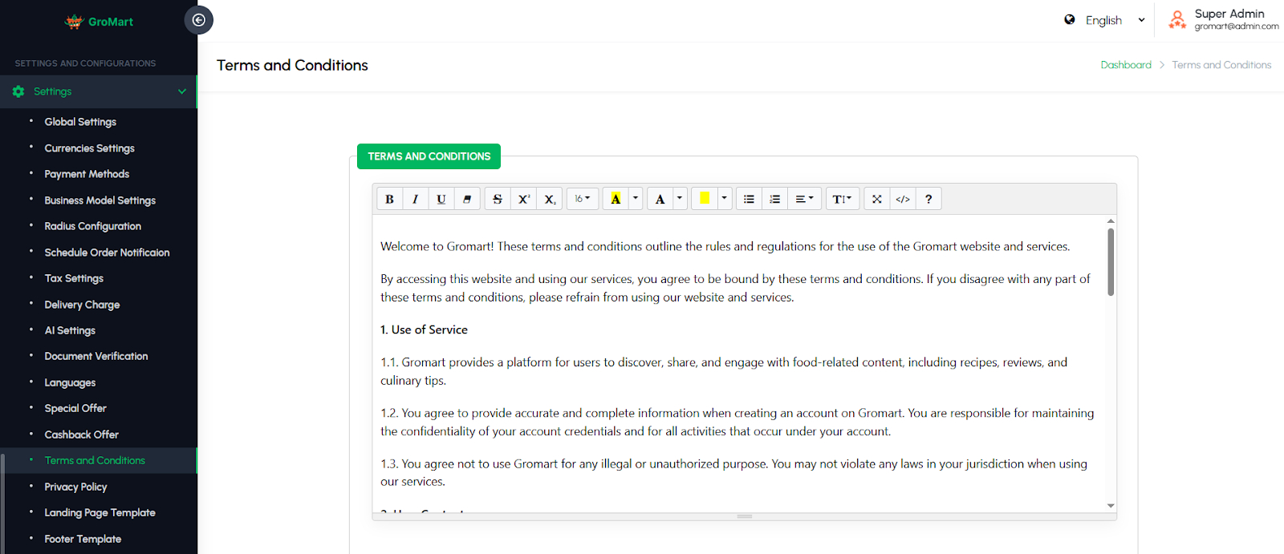Click the eraser remove-formatting icon
Viewport: 1284px width, 554px height.
click(467, 199)
